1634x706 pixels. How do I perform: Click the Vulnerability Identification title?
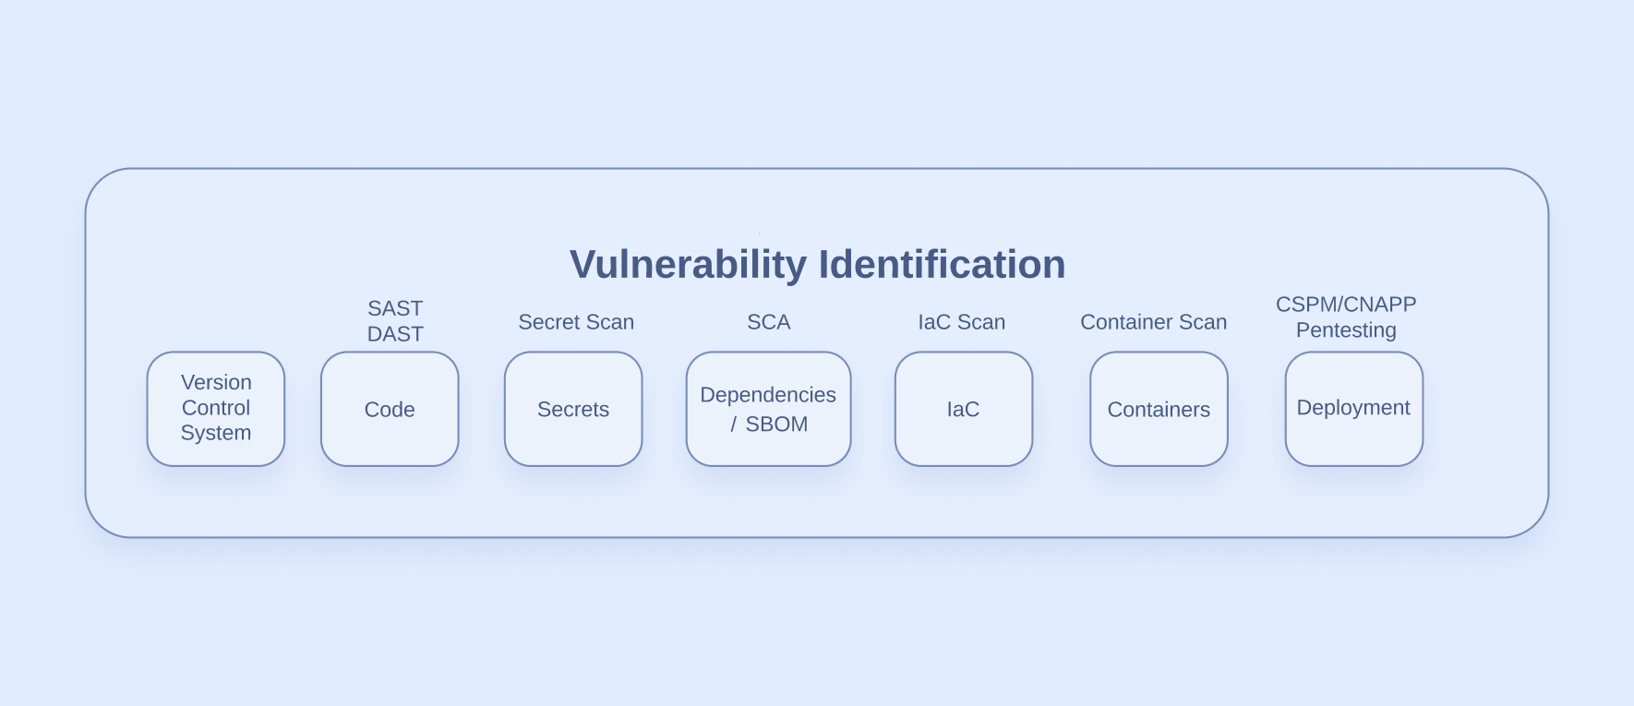pyautogui.click(x=818, y=265)
